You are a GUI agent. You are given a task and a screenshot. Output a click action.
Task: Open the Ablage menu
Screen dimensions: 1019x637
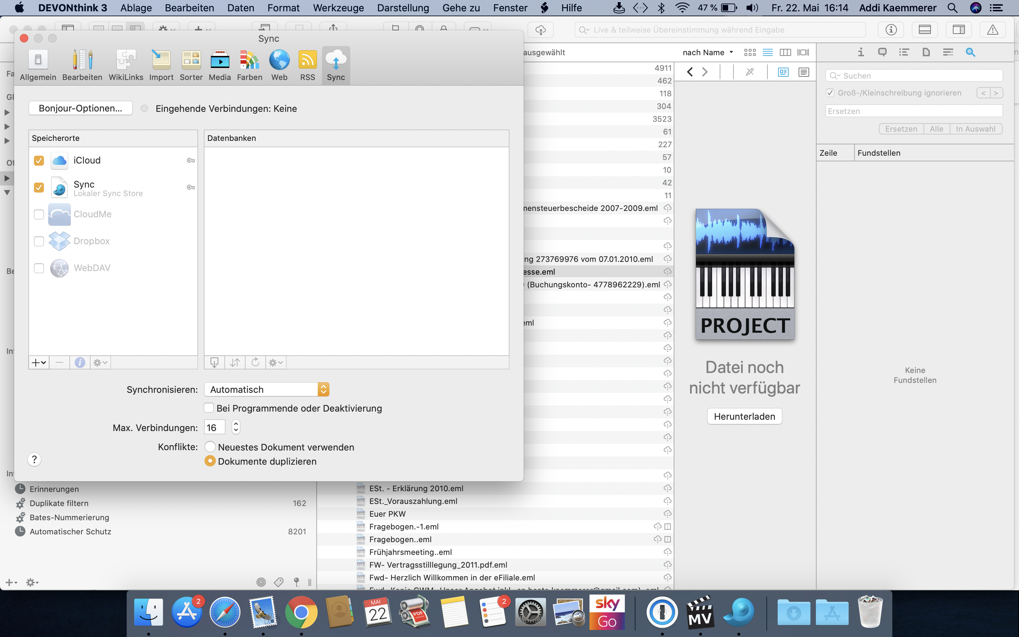pyautogui.click(x=136, y=8)
